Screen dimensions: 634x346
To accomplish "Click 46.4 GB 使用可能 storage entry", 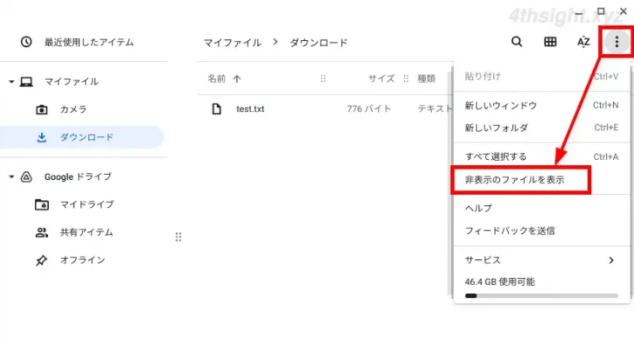I will tap(500, 282).
